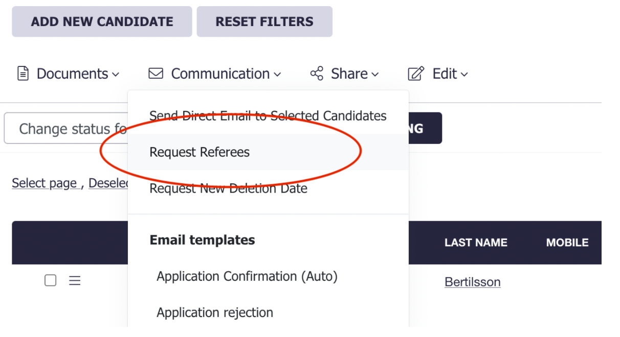Open the Bertilsson last name link
This screenshot has width=620, height=337.
coord(473,282)
